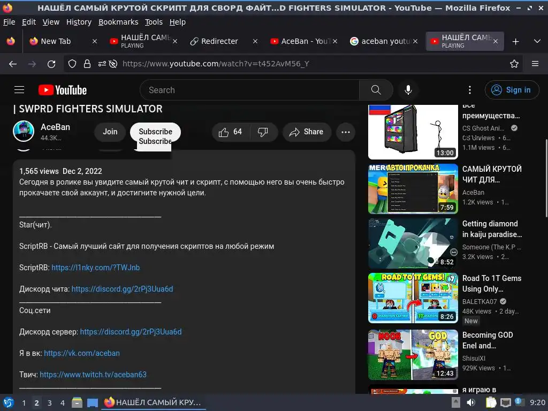Screen dimensions: 548x411
Task: Go to the YouTube home logo
Action: coord(63,90)
